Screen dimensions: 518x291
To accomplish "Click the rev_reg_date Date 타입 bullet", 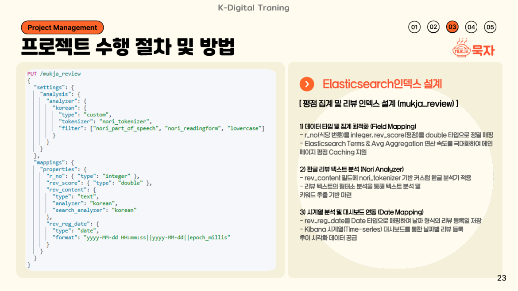I will (x=390, y=221).
